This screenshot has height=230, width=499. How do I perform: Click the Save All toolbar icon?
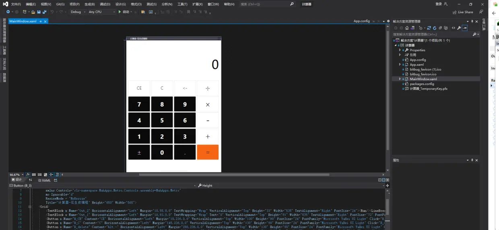44,12
